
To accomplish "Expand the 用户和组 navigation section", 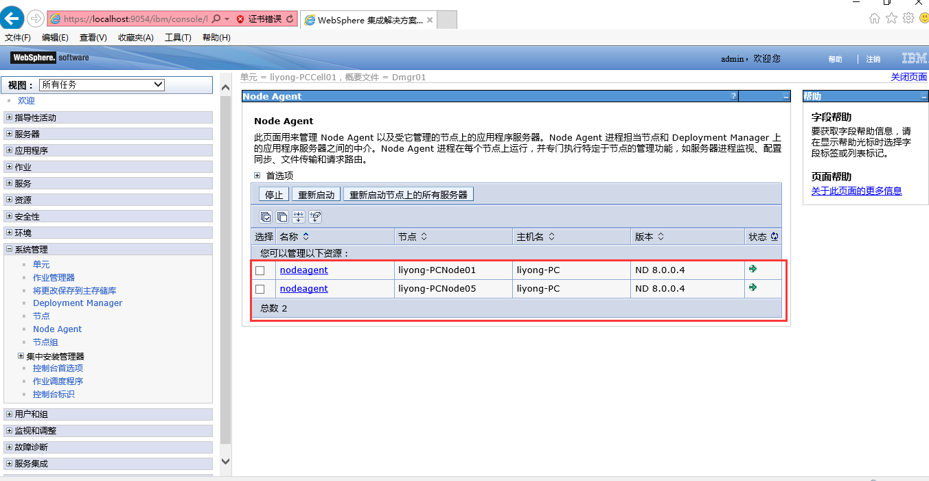I will click(x=10, y=414).
